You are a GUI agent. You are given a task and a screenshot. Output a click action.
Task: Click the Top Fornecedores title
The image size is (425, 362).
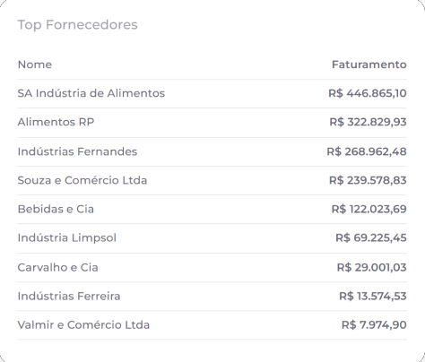click(77, 24)
